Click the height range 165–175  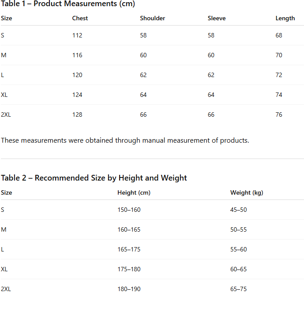[x=129, y=249]
